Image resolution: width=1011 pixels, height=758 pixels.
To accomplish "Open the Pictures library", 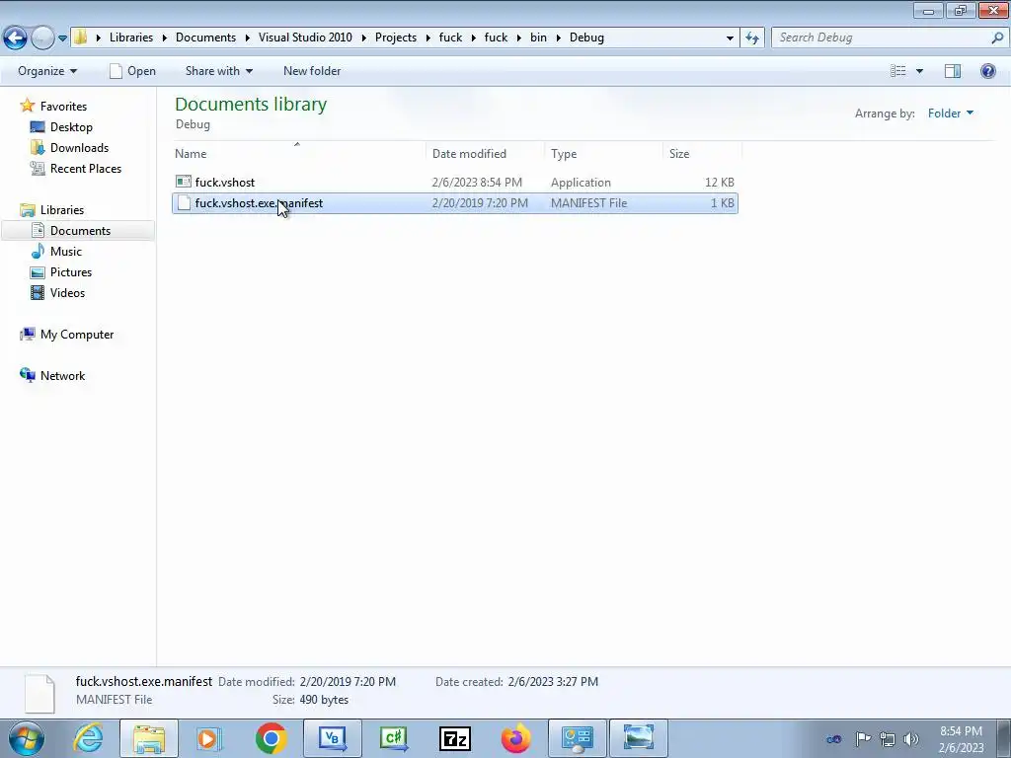I will (x=71, y=272).
